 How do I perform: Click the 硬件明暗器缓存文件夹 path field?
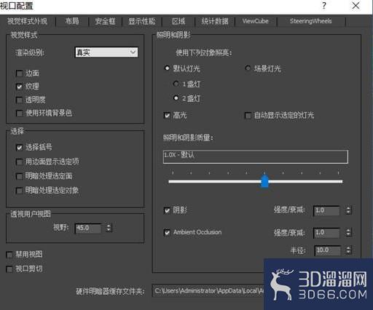208,290
